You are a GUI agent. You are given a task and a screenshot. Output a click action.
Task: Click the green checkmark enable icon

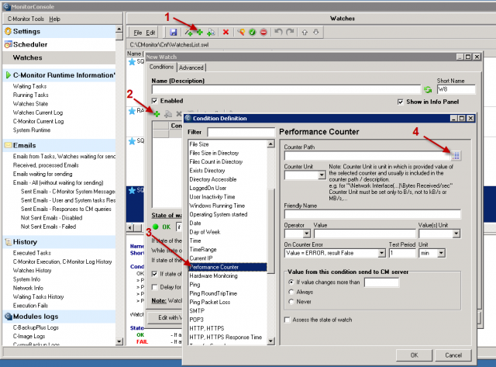pos(252,32)
